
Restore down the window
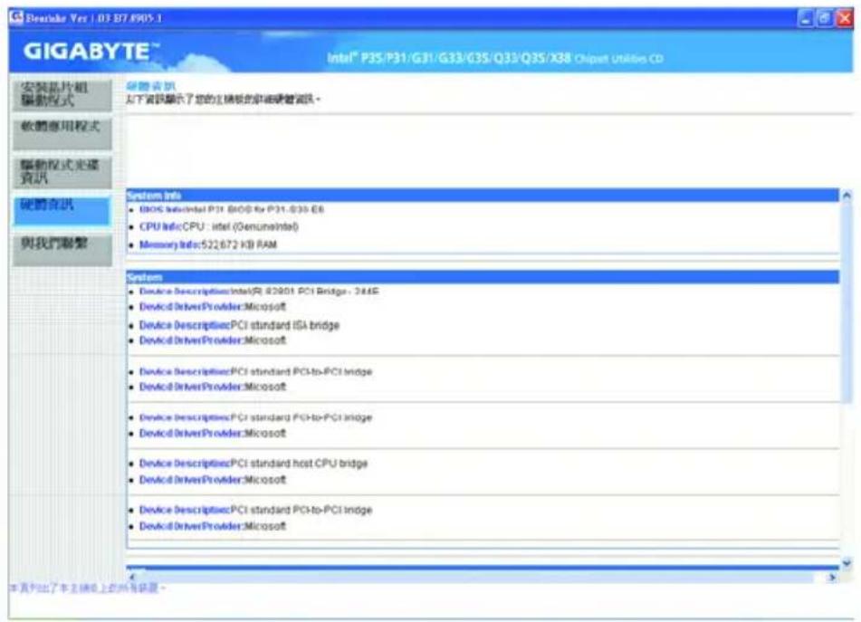tap(824, 18)
